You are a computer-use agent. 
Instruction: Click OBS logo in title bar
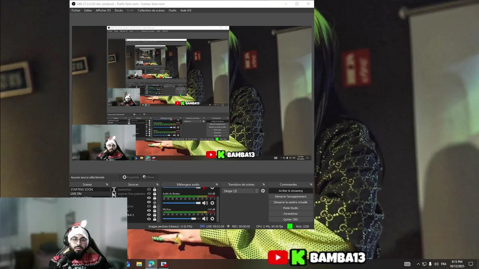coord(73,4)
